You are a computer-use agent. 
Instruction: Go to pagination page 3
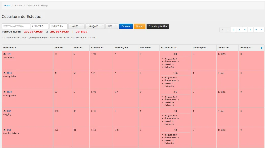coord(239,30)
